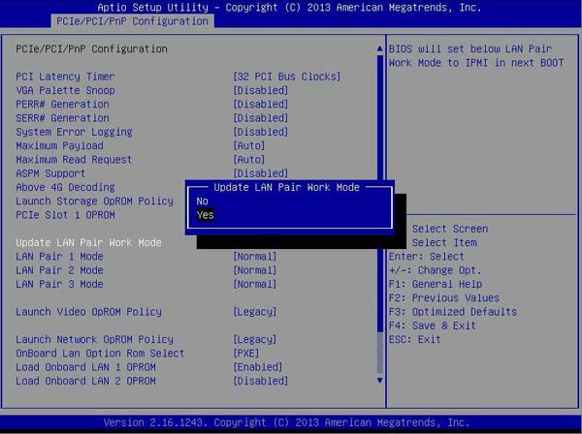582x434 pixels.
Task: Select Launch Network OpROM Policy label
Action: (x=95, y=339)
